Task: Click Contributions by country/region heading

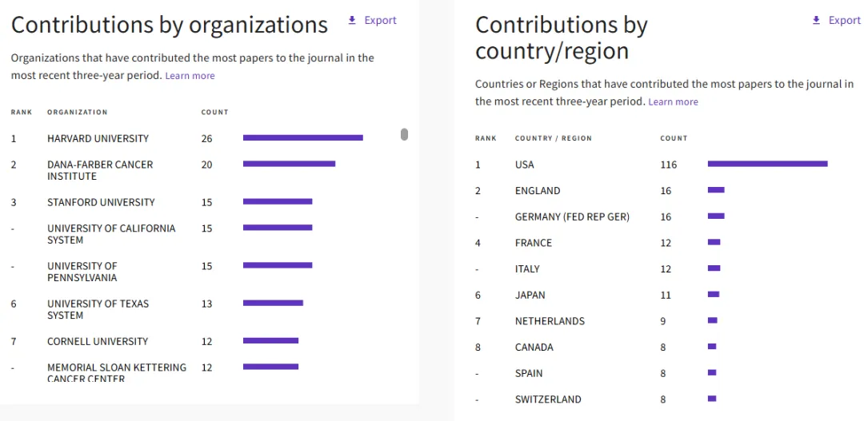Action: [562, 38]
